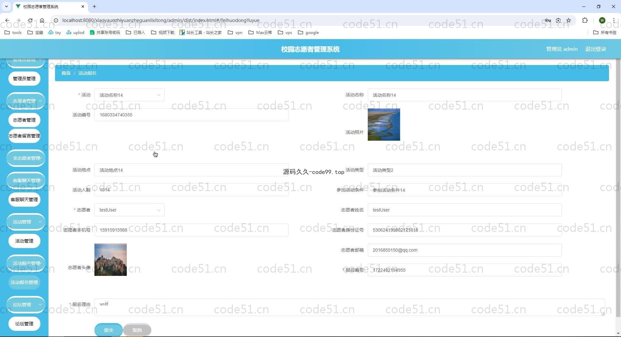Click the 活动编号 input field
This screenshot has height=337, width=621.
[191, 115]
